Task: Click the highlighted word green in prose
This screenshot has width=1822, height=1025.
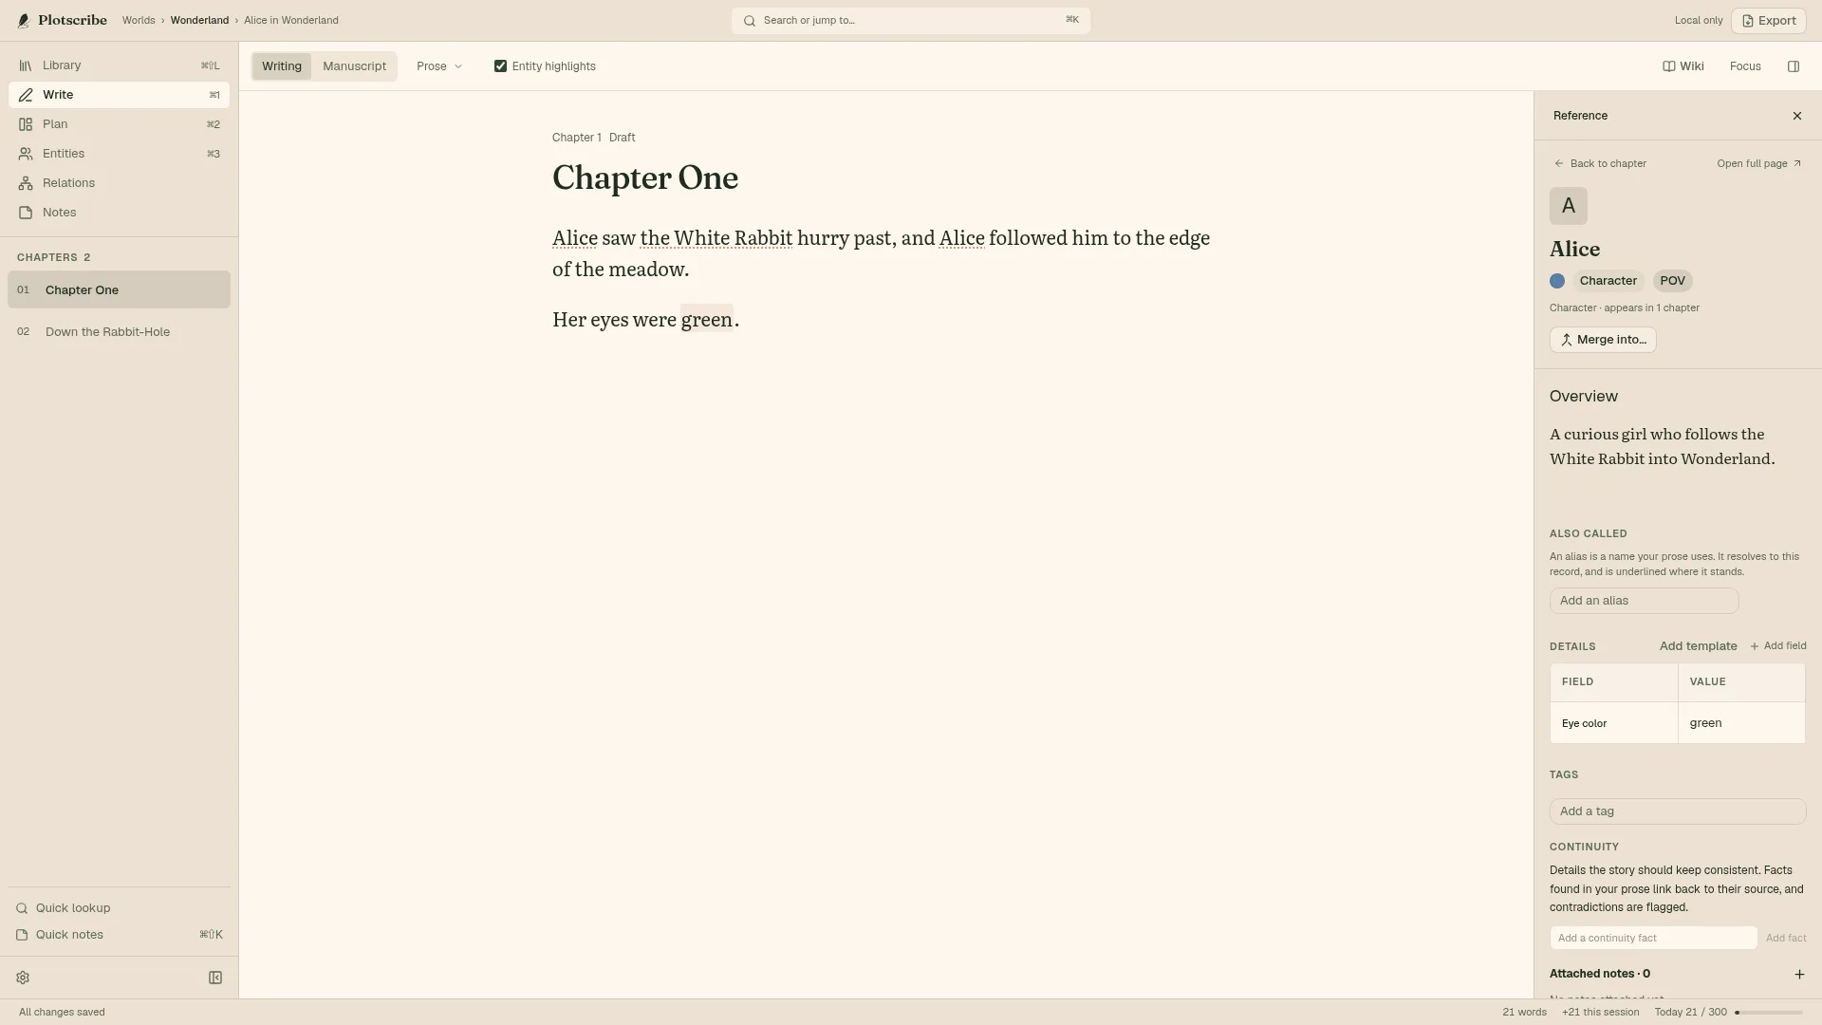Action: pos(707,320)
